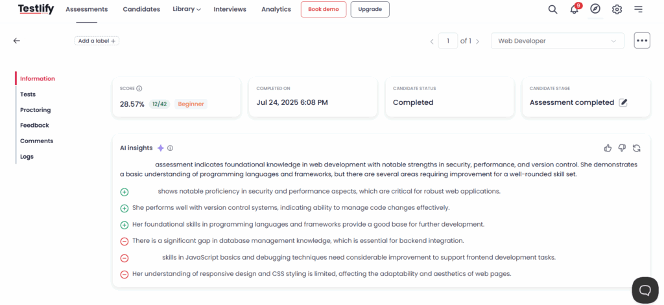
Task: Go to previous candidate chevron
Action: click(432, 41)
